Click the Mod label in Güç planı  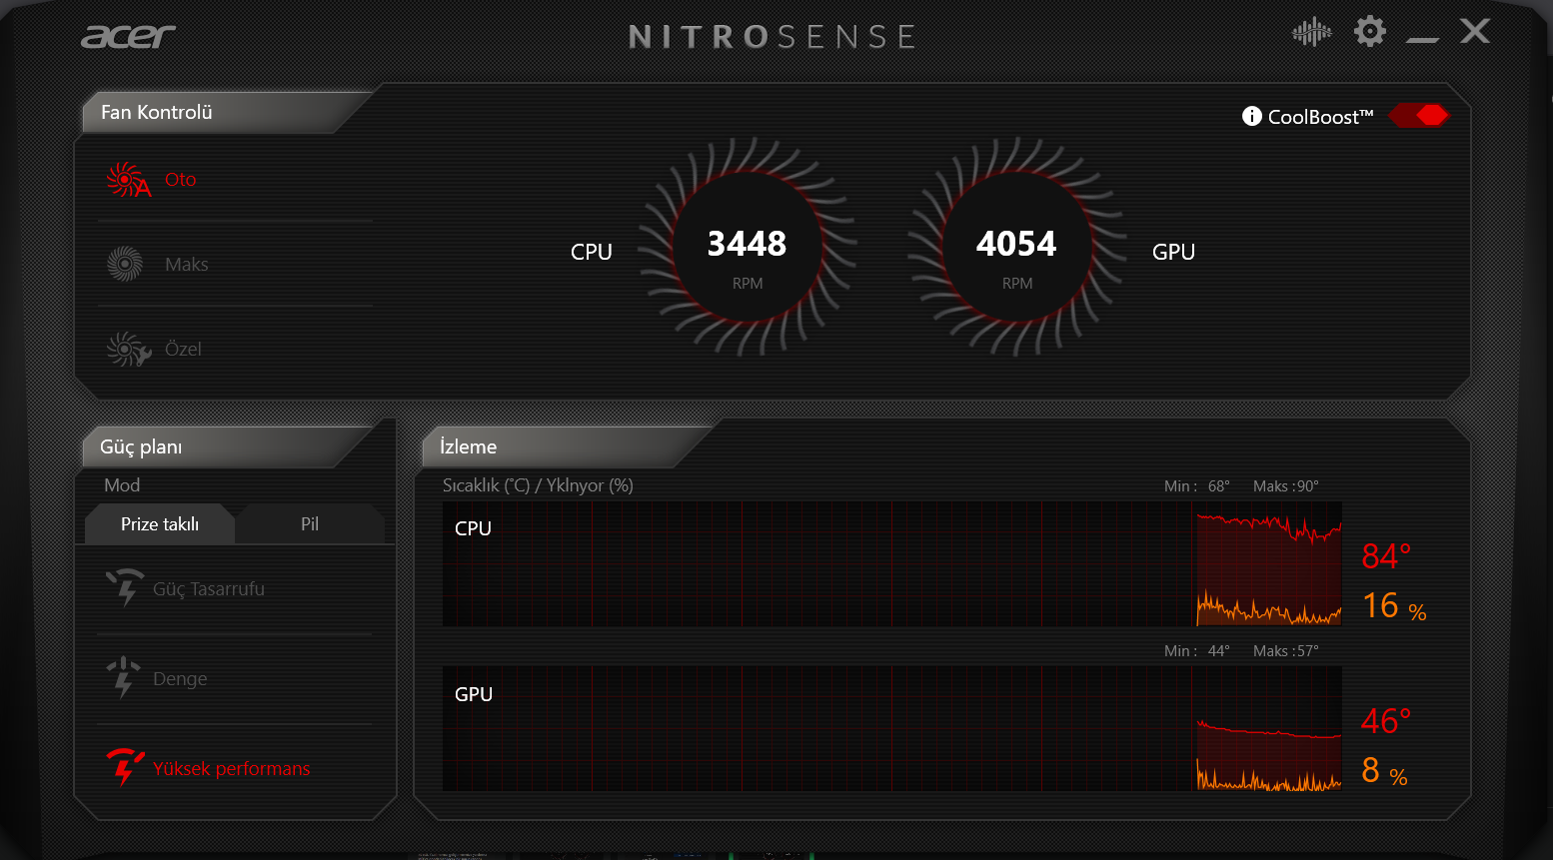tap(122, 485)
